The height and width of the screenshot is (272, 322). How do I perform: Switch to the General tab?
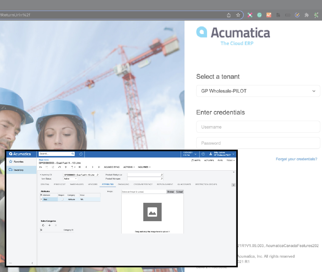45,184
